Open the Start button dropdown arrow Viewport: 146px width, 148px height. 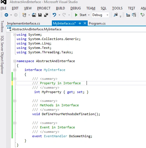point(89,15)
